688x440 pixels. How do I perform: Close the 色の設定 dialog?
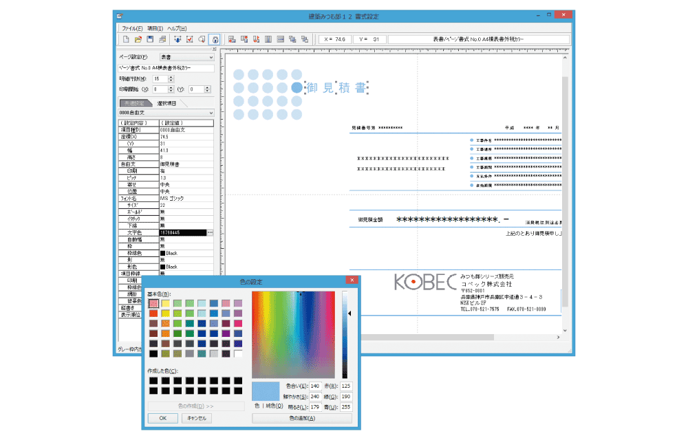[x=352, y=280]
